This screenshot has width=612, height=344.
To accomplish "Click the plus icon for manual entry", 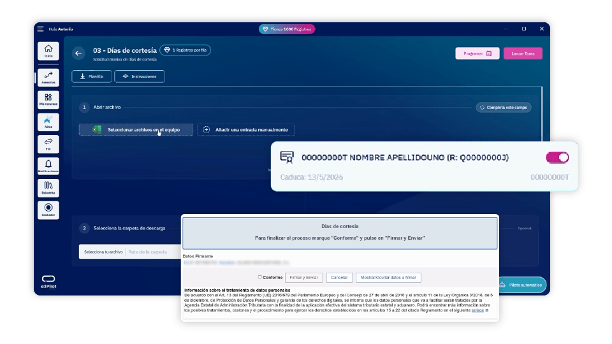I will (x=206, y=129).
